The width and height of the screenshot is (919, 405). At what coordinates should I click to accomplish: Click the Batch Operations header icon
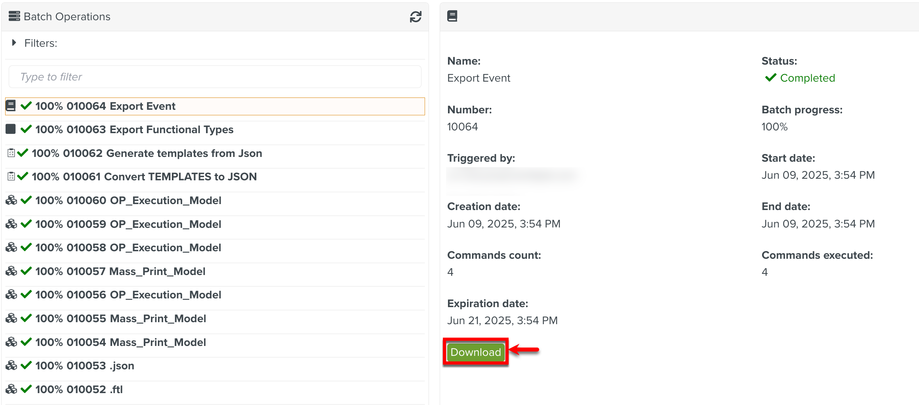pyautogui.click(x=14, y=16)
